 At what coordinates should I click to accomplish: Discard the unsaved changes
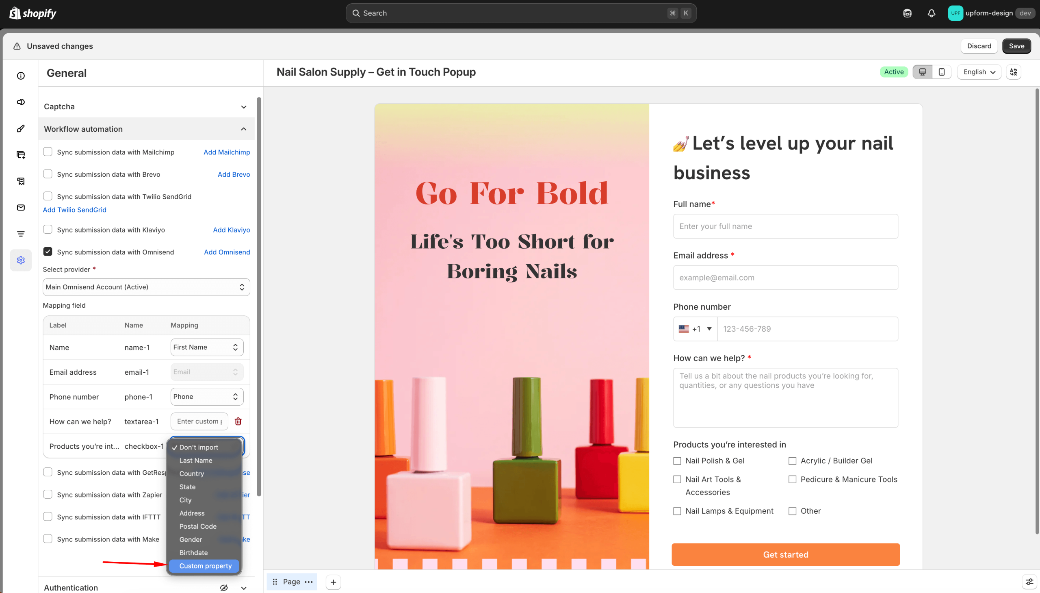979,46
